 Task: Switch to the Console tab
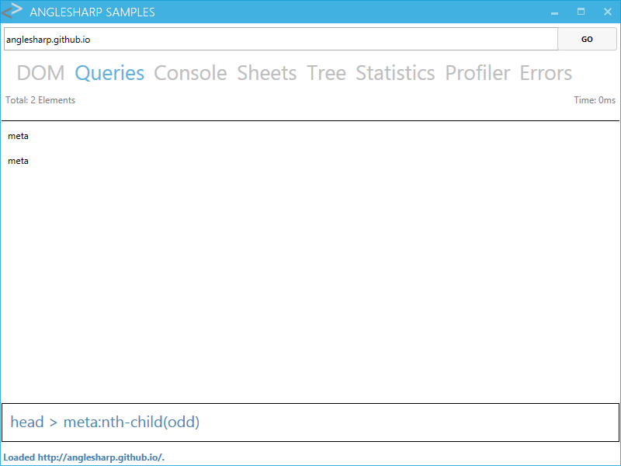click(190, 72)
